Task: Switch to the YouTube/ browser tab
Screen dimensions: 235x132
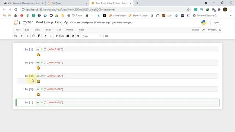Action: tap(67, 3)
